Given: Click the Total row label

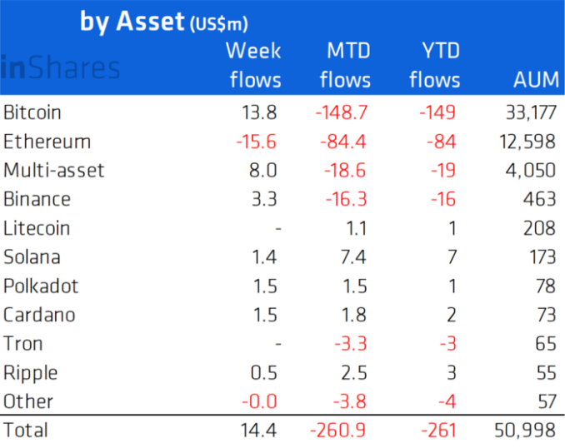Looking at the screenshot, I should coord(26,431).
